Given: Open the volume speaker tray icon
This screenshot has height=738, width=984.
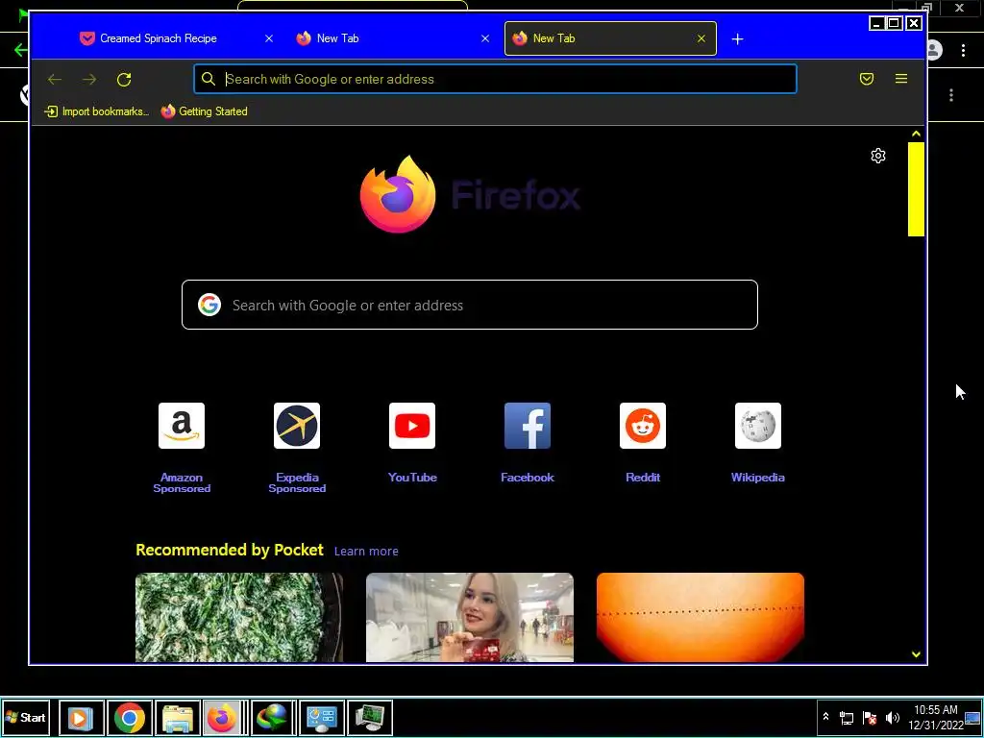Looking at the screenshot, I should coord(893,717).
